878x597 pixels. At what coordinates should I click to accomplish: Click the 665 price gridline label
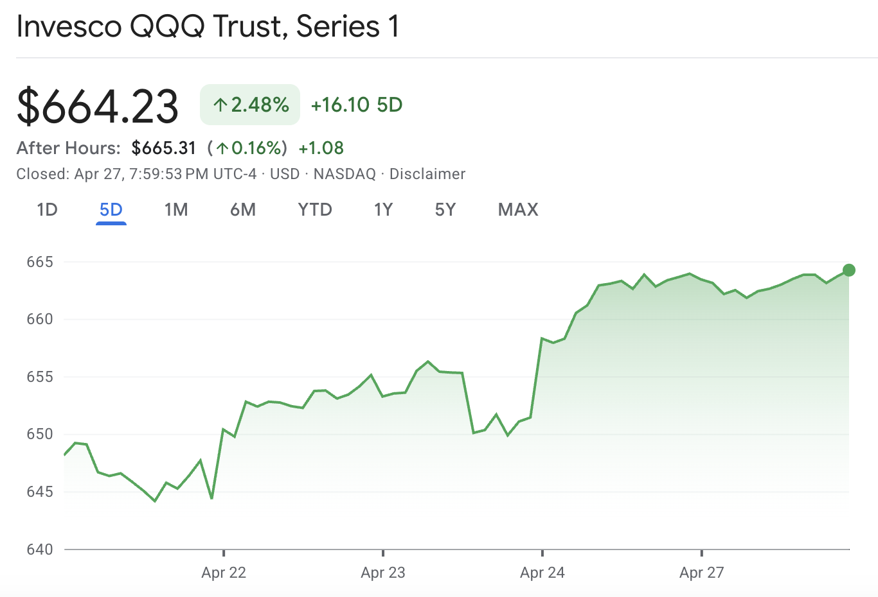pos(40,262)
